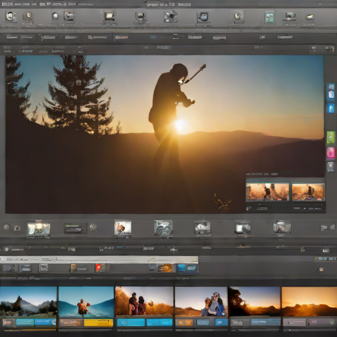Click the yellow button under the surfer clip
Image resolution: width=337 pixels, height=337 pixels.
(x=98, y=323)
